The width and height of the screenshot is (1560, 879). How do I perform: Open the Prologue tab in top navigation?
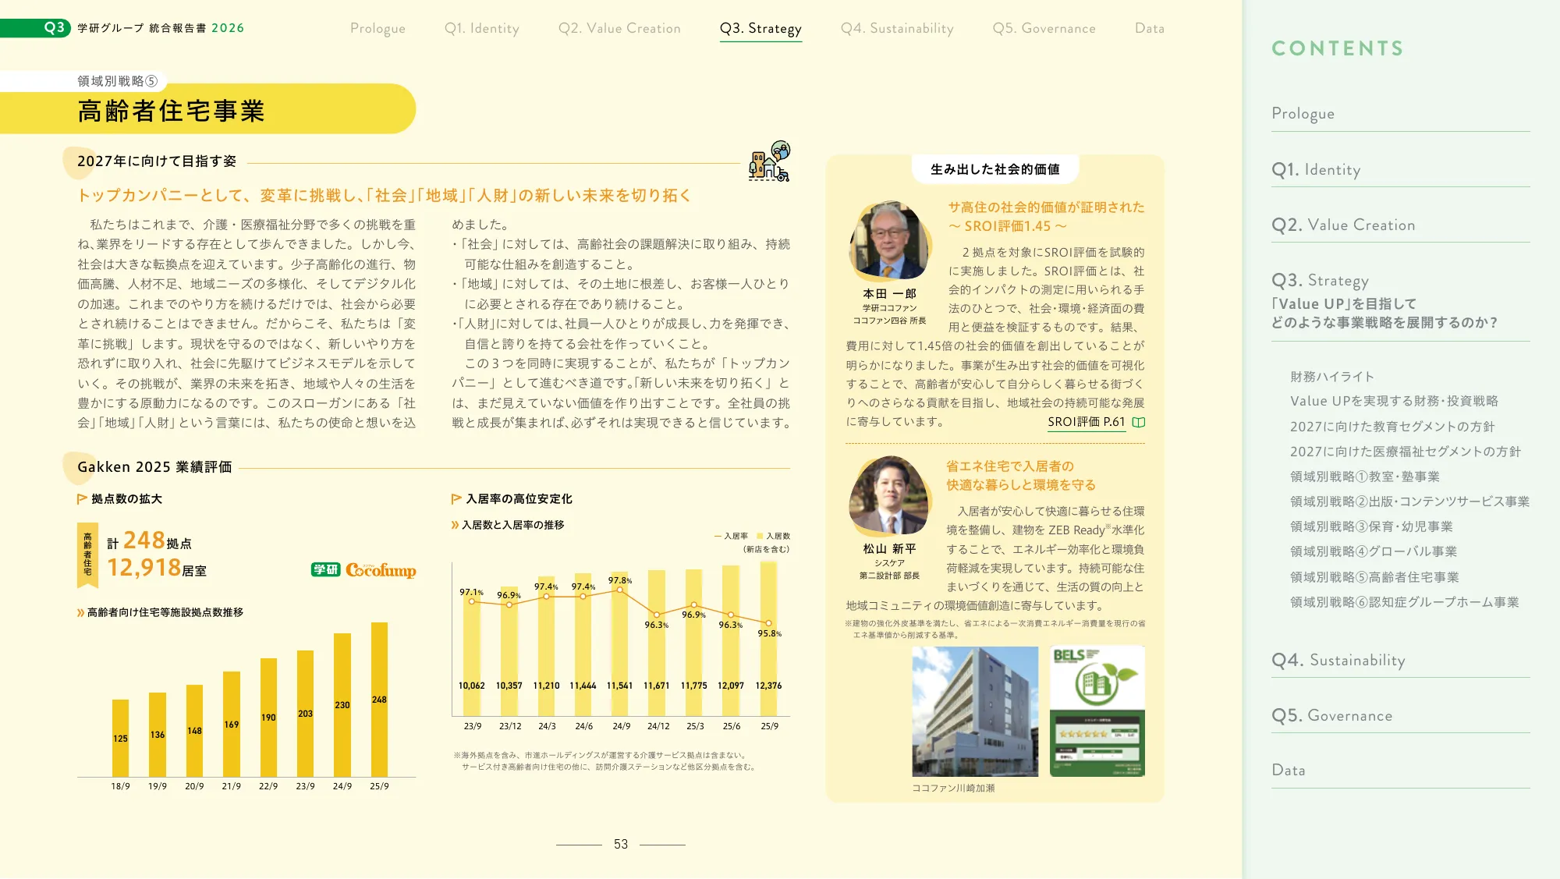tap(378, 28)
